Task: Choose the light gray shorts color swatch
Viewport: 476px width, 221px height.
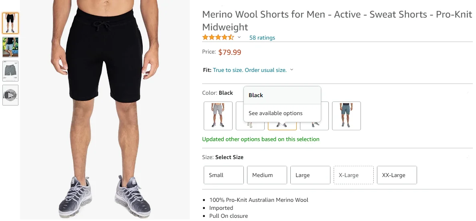Action: click(218, 116)
